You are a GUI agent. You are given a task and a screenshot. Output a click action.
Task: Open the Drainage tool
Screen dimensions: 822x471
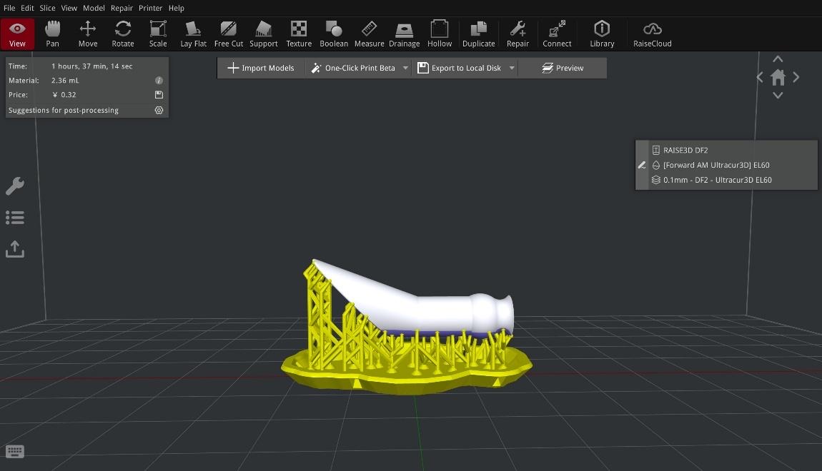point(404,34)
